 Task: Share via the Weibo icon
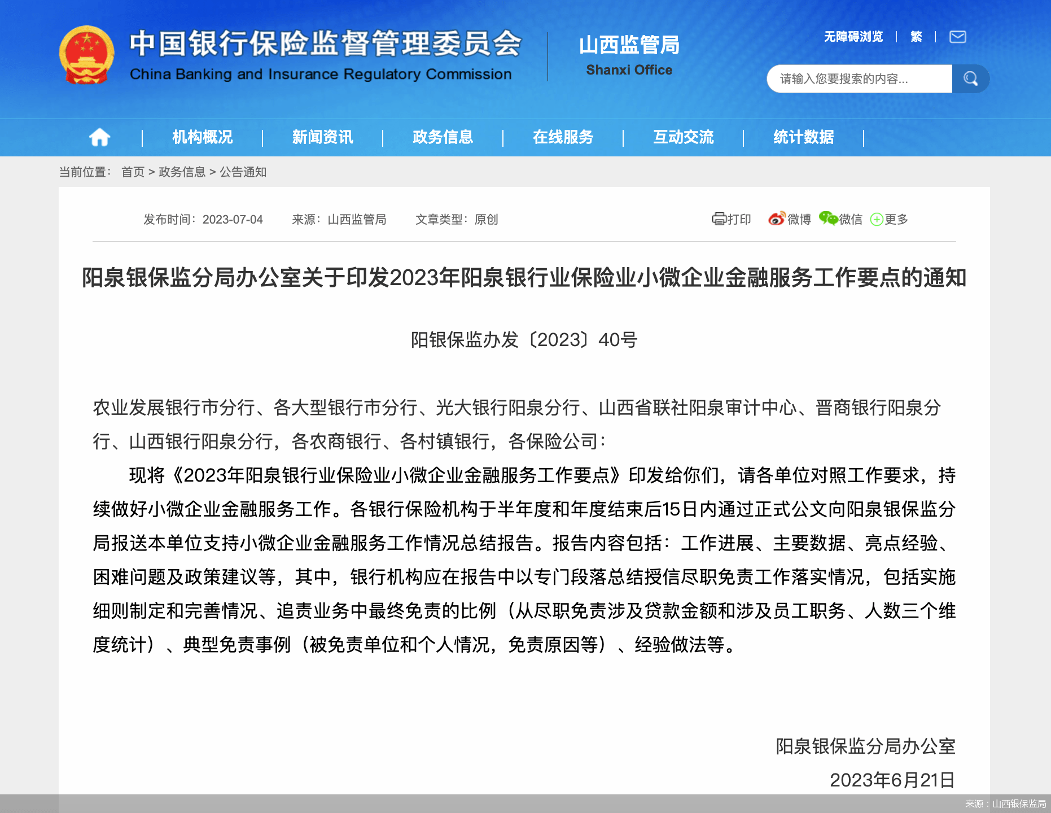(x=777, y=218)
